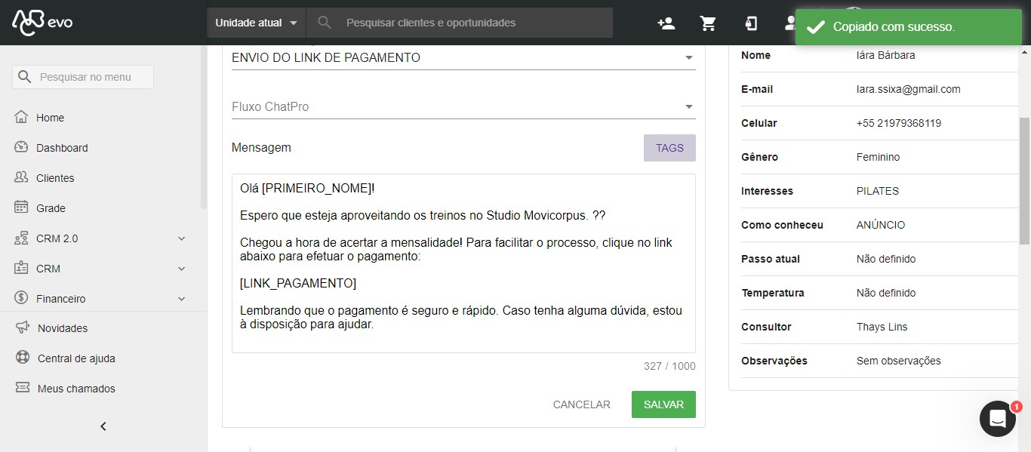The width and height of the screenshot is (1031, 452).
Task: Expand the CRM submenu chevron
Action: click(x=181, y=269)
